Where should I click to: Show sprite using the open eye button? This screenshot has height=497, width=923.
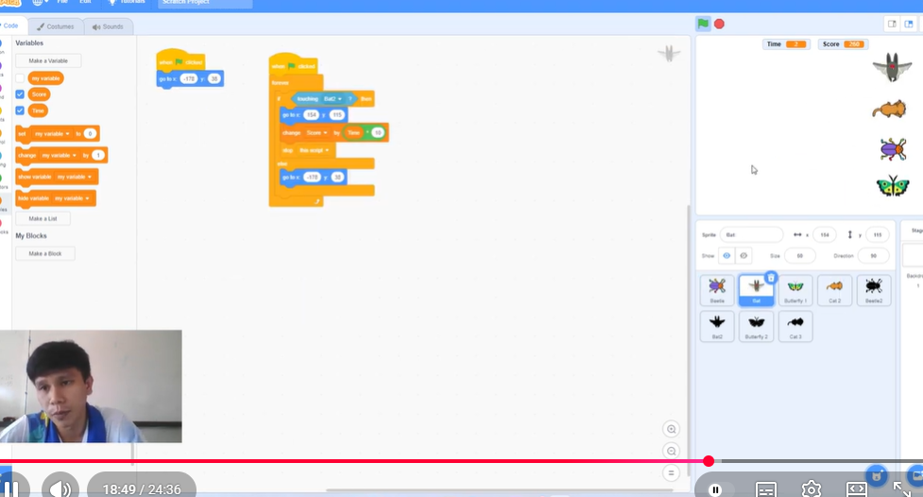(726, 255)
